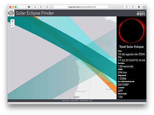Open the downloads button in the toolbar
Image resolution: width=154 pixels, height=115 pixels.
[x=139, y=7]
